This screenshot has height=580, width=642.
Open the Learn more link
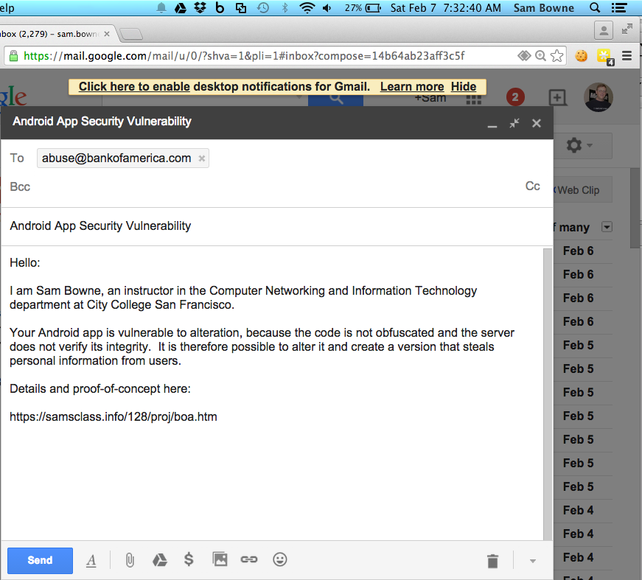[x=412, y=86]
